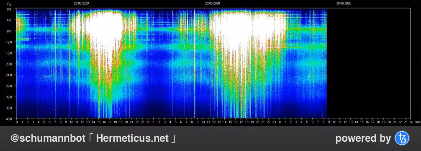The image size is (421, 151).
Task: Select the 30.06.2020 date label
Action: [344, 3]
